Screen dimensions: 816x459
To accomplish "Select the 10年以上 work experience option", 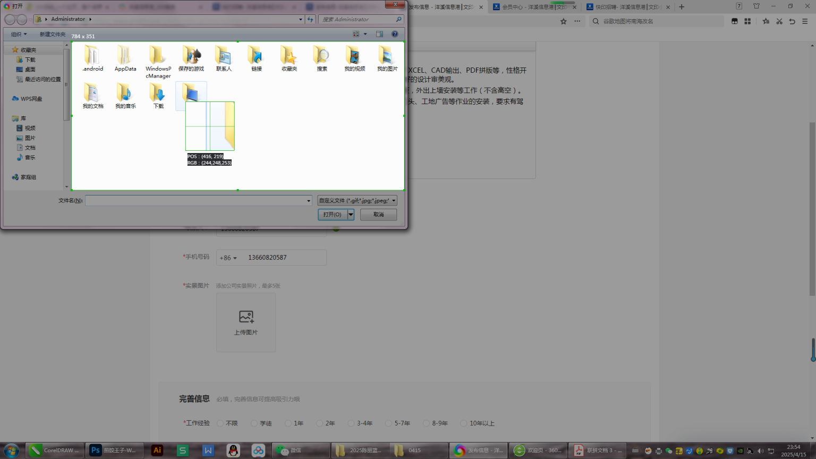I will [x=464, y=423].
